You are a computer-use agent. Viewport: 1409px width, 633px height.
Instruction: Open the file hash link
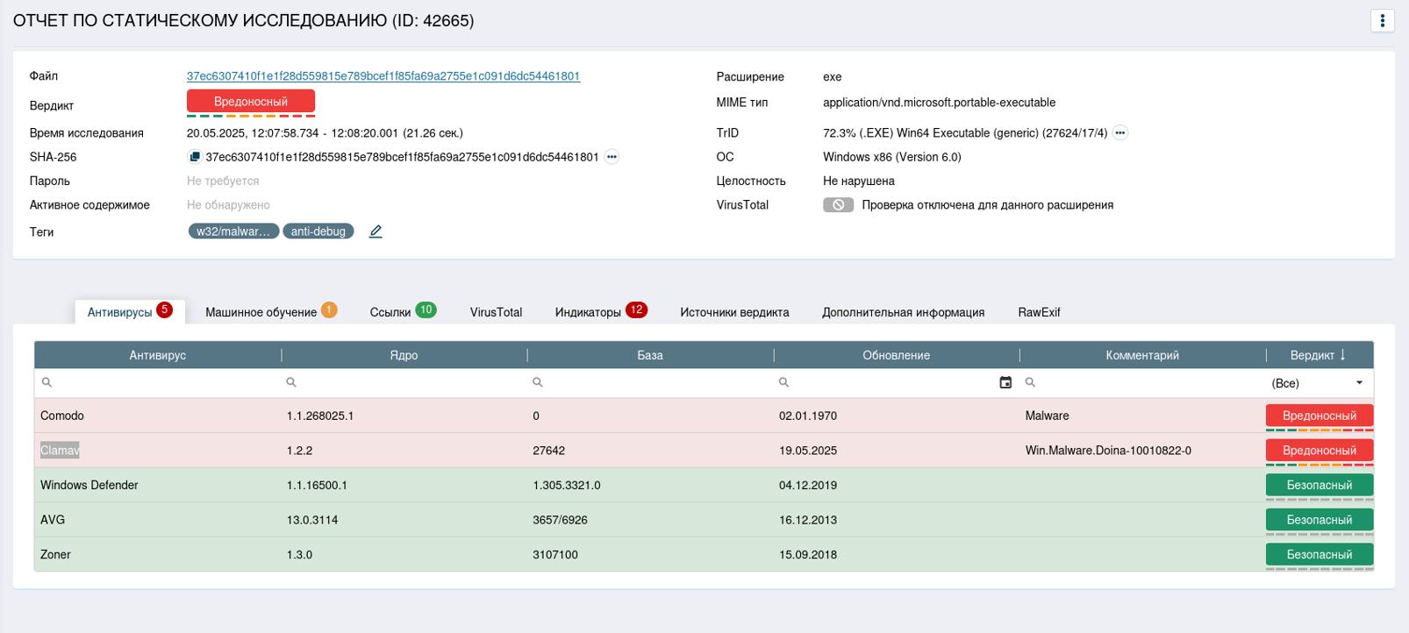click(x=383, y=76)
